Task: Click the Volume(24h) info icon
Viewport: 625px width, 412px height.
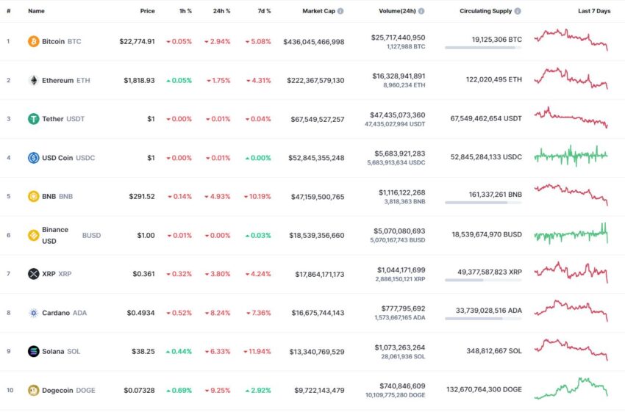Action: (421, 11)
